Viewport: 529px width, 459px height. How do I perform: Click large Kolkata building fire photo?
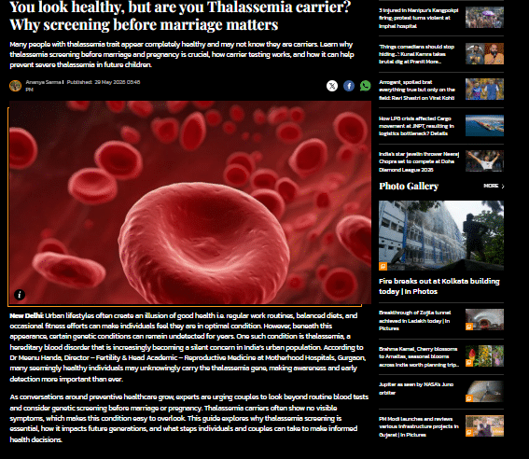pyautogui.click(x=441, y=235)
